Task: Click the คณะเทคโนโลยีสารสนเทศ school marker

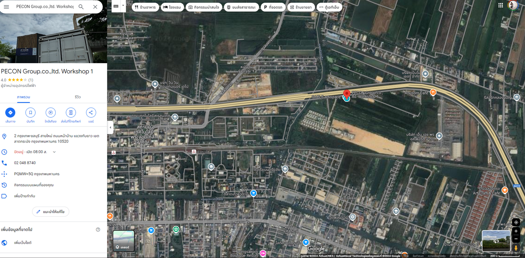Action: 175,117
